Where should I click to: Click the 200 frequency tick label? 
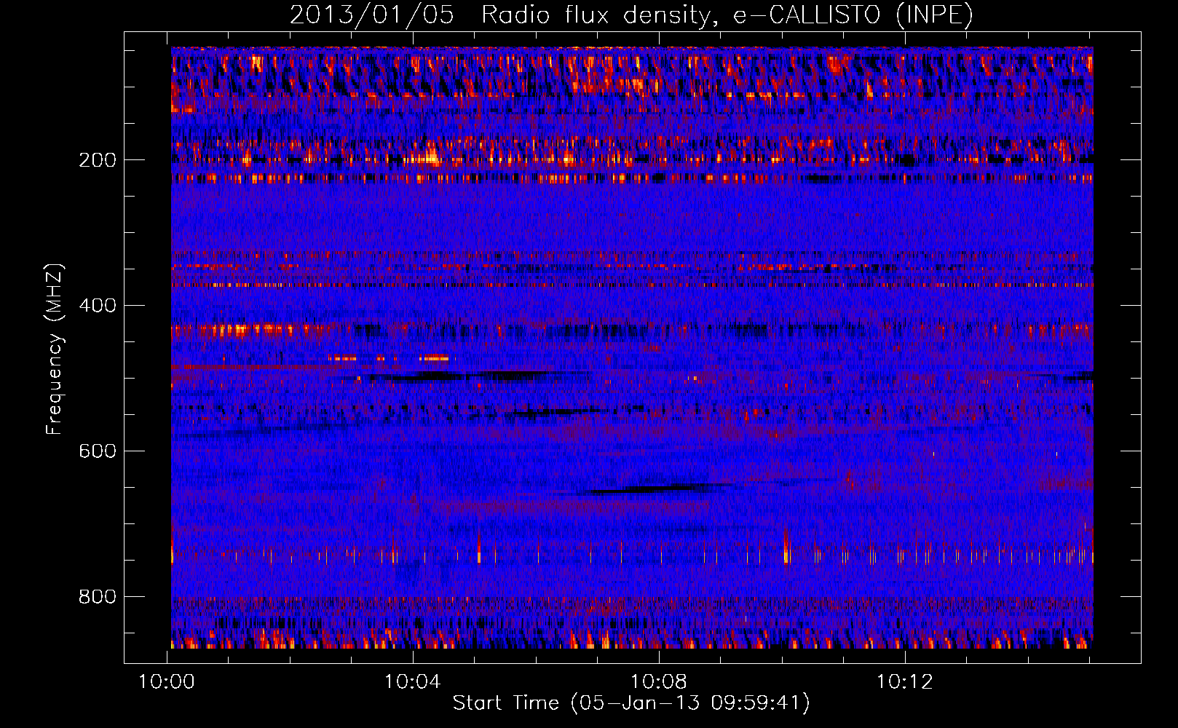tap(98, 160)
